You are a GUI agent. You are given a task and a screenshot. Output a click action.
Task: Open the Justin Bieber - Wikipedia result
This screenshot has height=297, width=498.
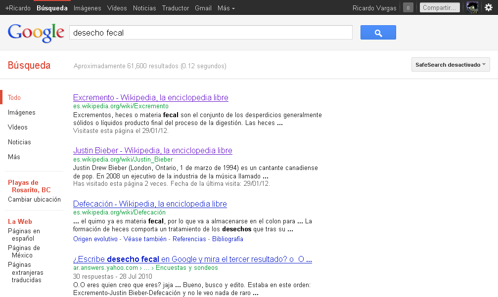point(153,150)
